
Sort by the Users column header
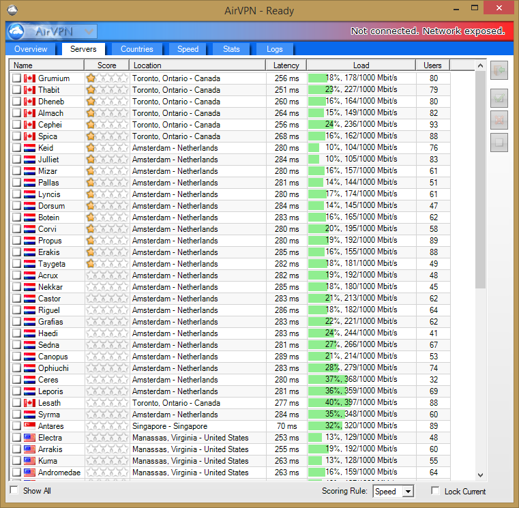[432, 65]
